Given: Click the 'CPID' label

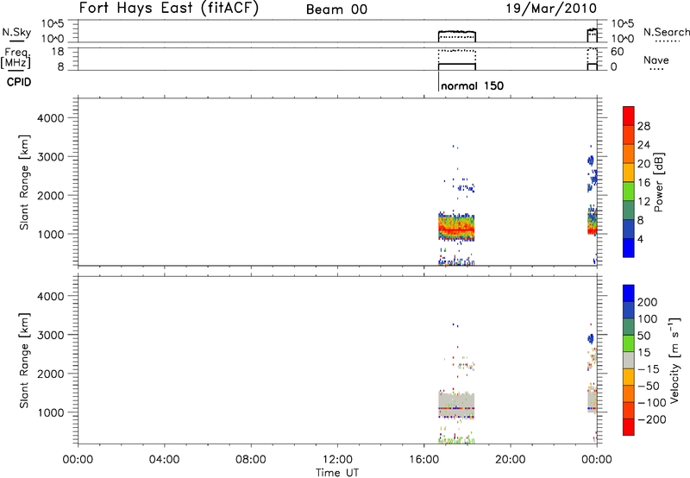Looking at the screenshot, I should (x=19, y=82).
